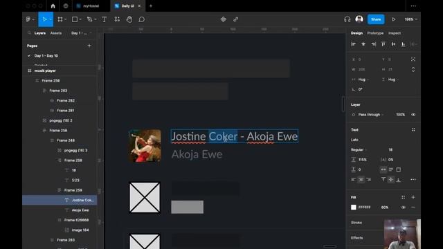Click the Share button
Viewport: 443px width, 249px height.
click(376, 19)
